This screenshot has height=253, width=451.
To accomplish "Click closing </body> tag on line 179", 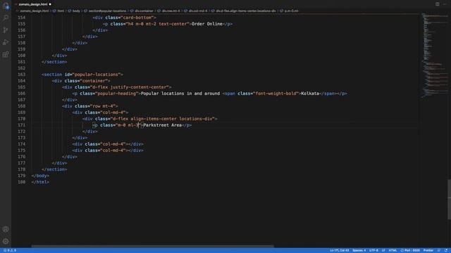I will click(40, 176).
